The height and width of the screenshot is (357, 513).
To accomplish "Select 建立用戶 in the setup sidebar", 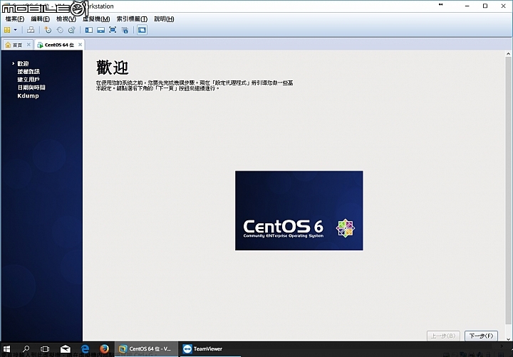I will tap(28, 80).
